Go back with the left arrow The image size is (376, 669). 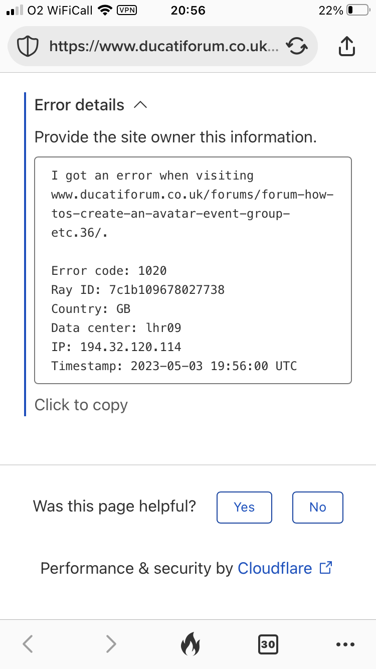[28, 643]
